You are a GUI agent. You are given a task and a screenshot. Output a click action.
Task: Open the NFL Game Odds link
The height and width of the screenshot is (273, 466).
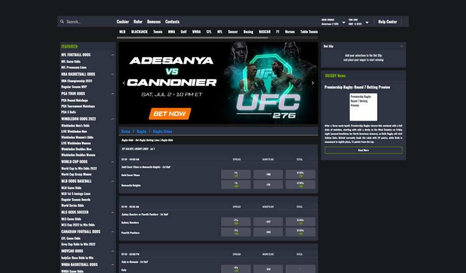(71, 61)
